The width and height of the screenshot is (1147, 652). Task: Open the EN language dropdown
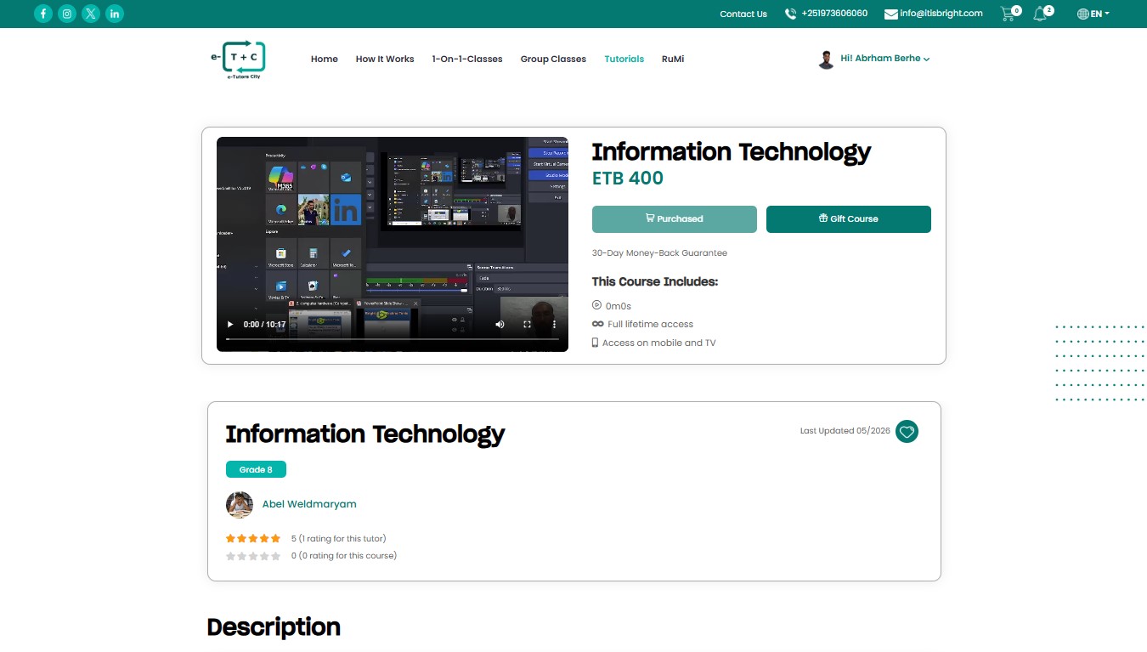1093,14
